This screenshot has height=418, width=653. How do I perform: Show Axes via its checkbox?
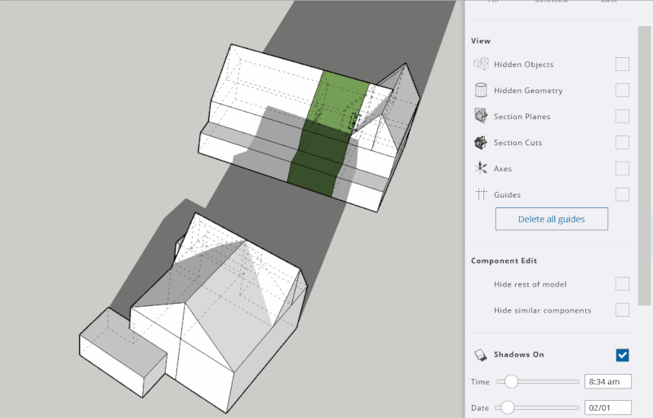pos(622,169)
